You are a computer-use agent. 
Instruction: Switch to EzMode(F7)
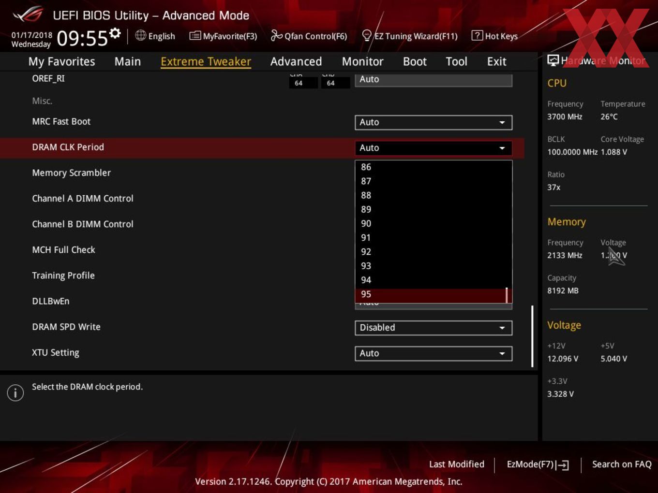click(538, 464)
